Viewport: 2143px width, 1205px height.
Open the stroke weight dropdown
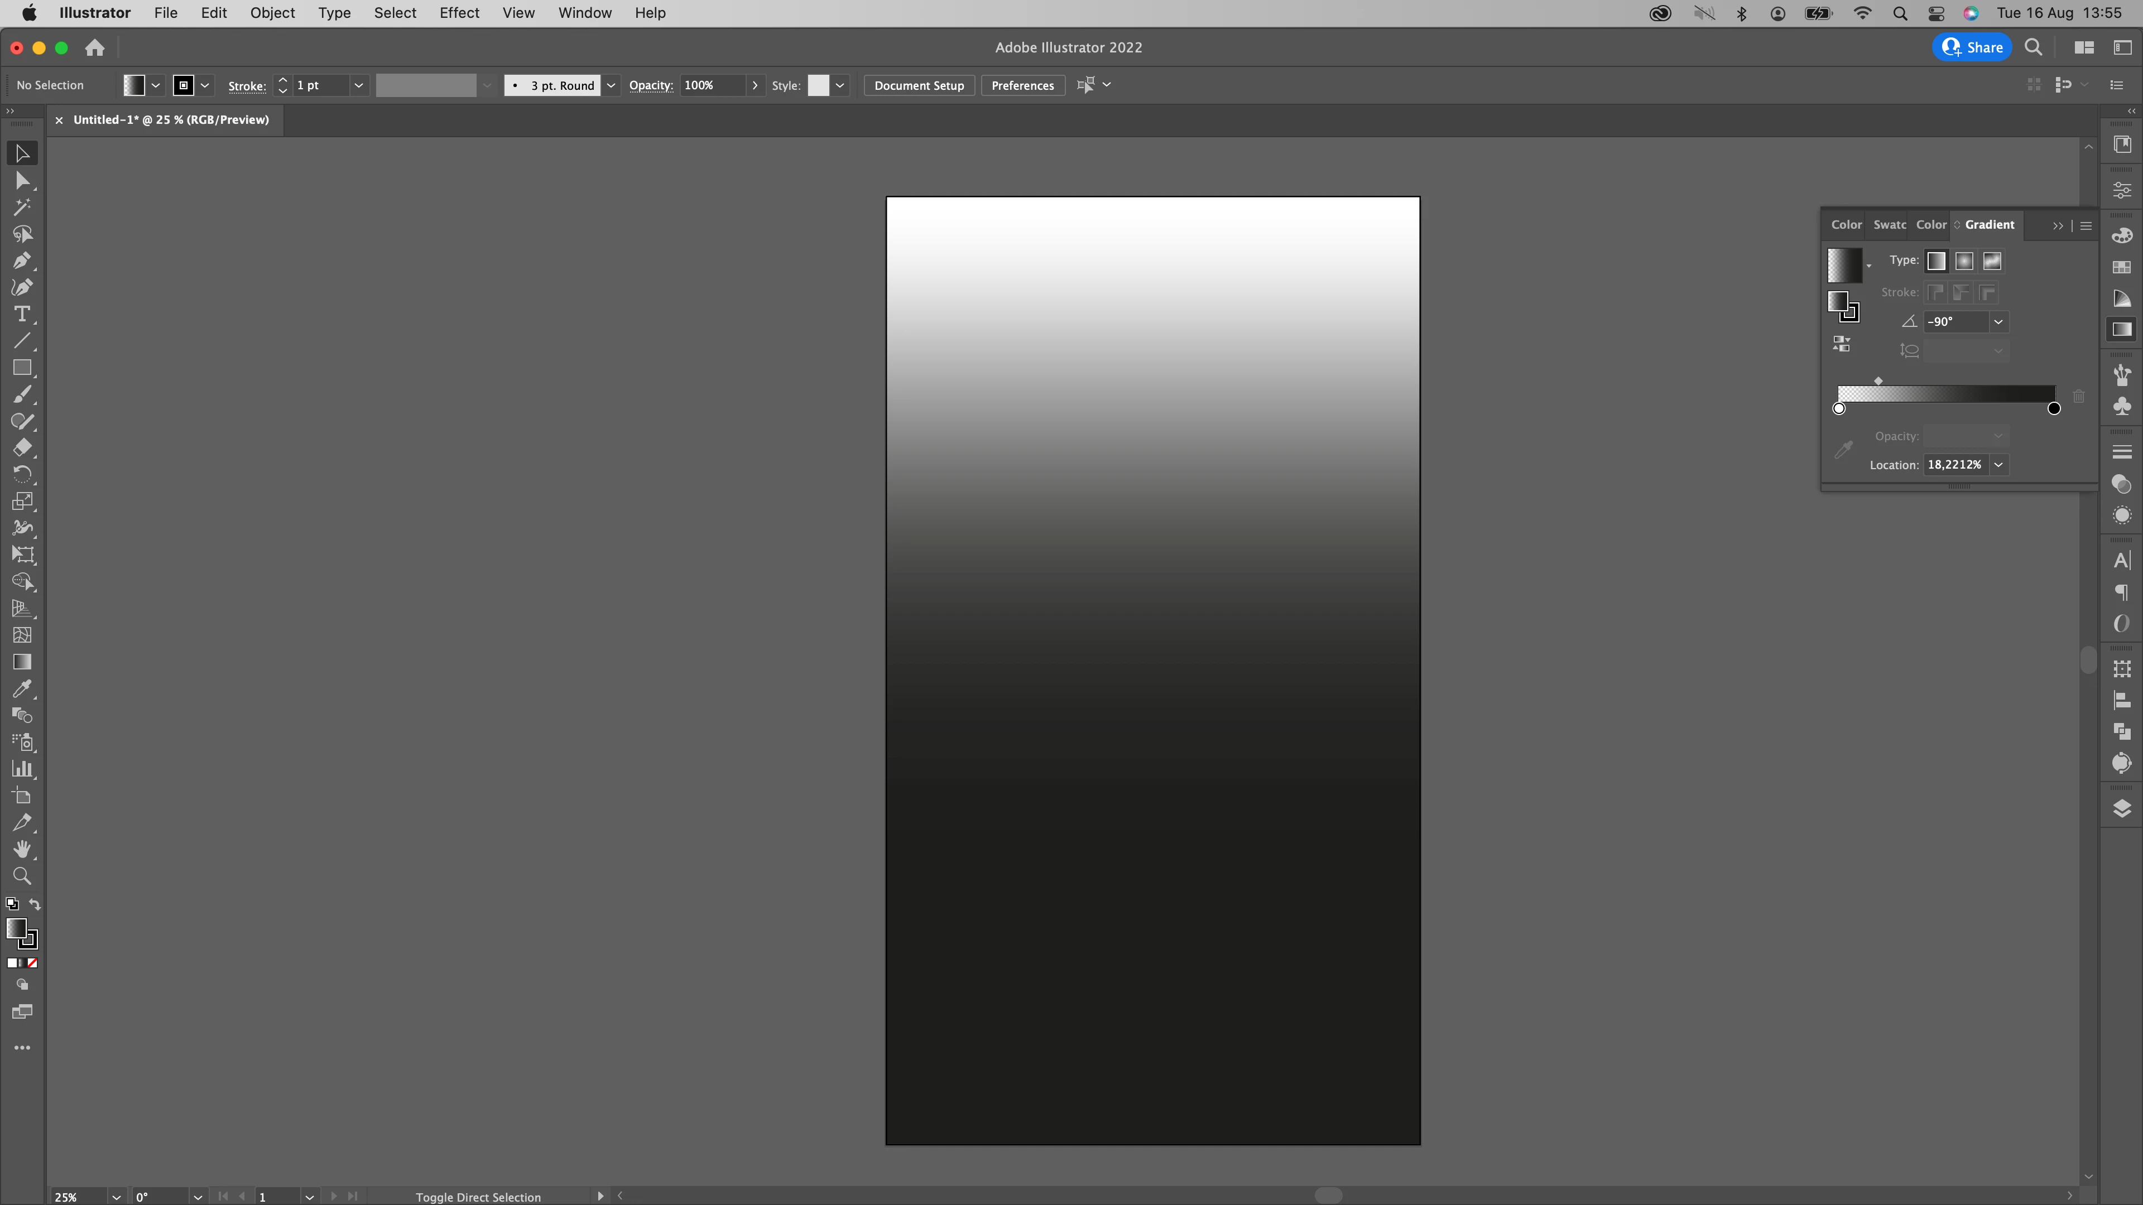358,86
